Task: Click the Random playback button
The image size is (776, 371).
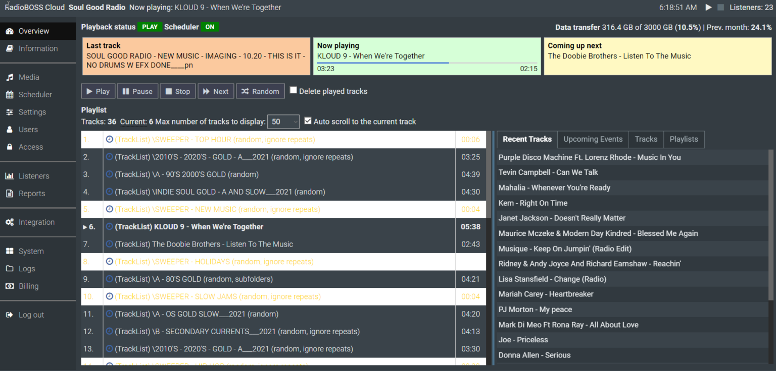Action: [260, 91]
